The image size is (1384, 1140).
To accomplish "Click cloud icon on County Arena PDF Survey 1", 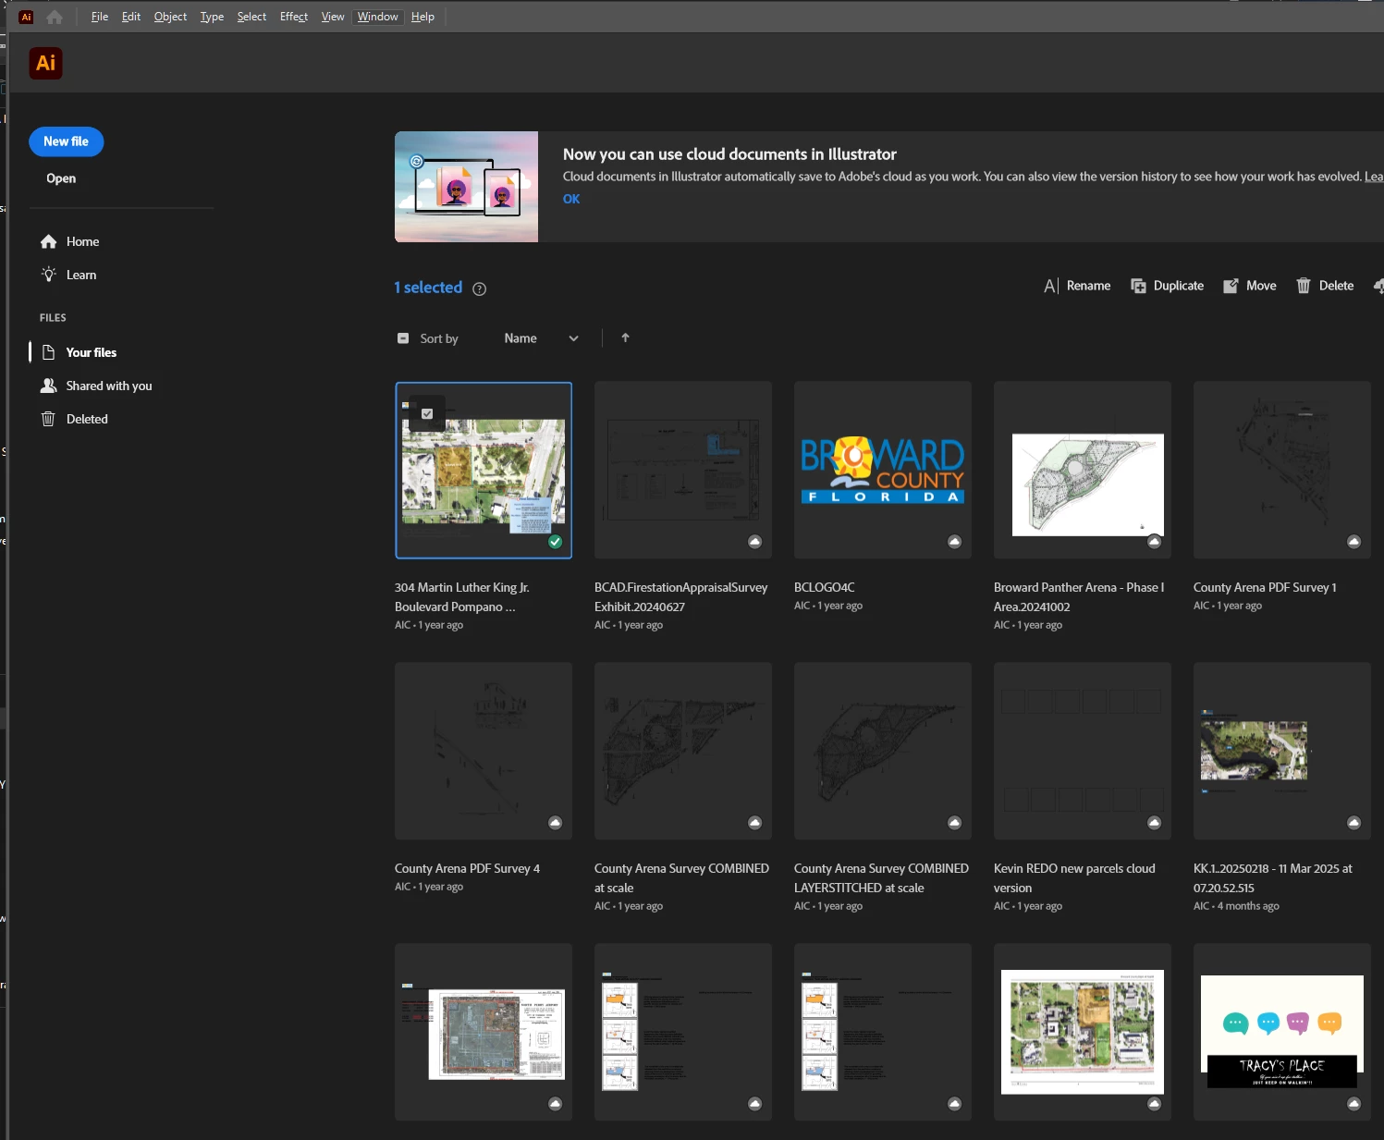I will pos(1353,542).
